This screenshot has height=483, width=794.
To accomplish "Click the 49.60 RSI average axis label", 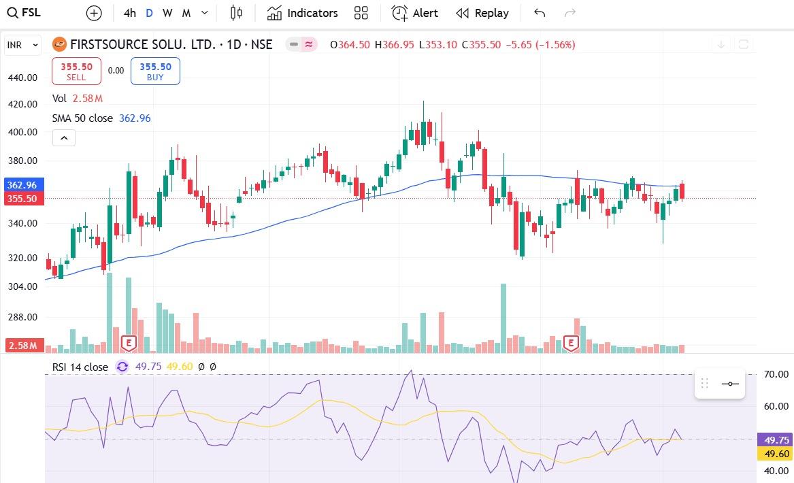I will 775,454.
